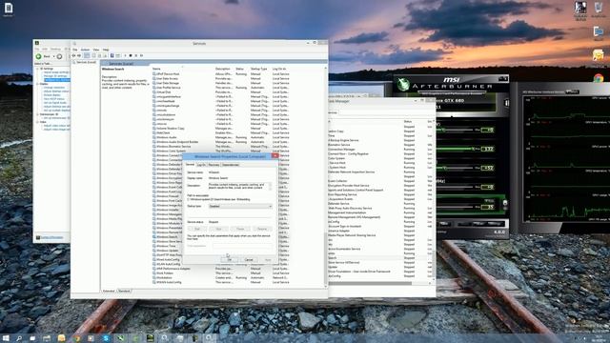610x343 pixels.
Task: Switch to the Dependencies tab
Action: [x=231, y=165]
